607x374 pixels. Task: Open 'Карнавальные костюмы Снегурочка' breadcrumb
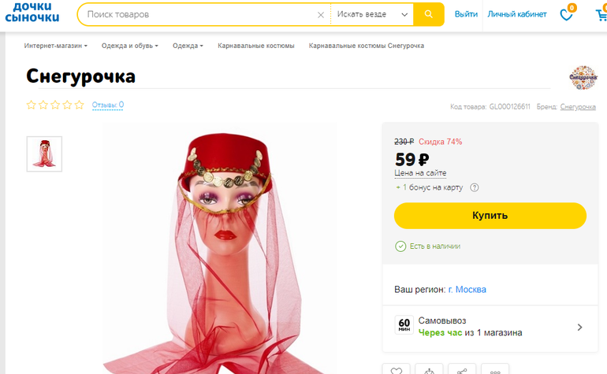(367, 46)
